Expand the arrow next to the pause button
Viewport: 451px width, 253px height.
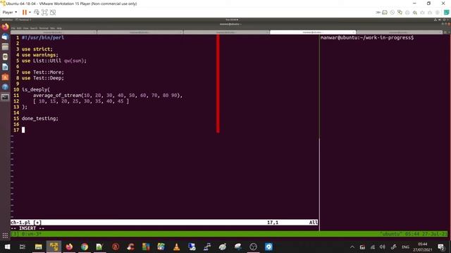tap(30, 13)
